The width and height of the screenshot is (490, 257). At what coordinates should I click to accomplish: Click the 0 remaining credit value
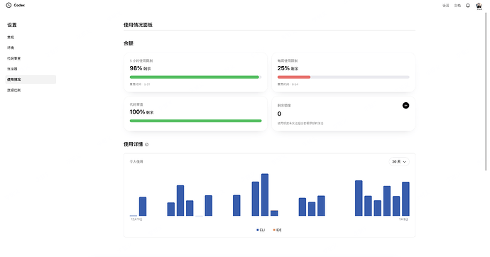pyautogui.click(x=279, y=114)
